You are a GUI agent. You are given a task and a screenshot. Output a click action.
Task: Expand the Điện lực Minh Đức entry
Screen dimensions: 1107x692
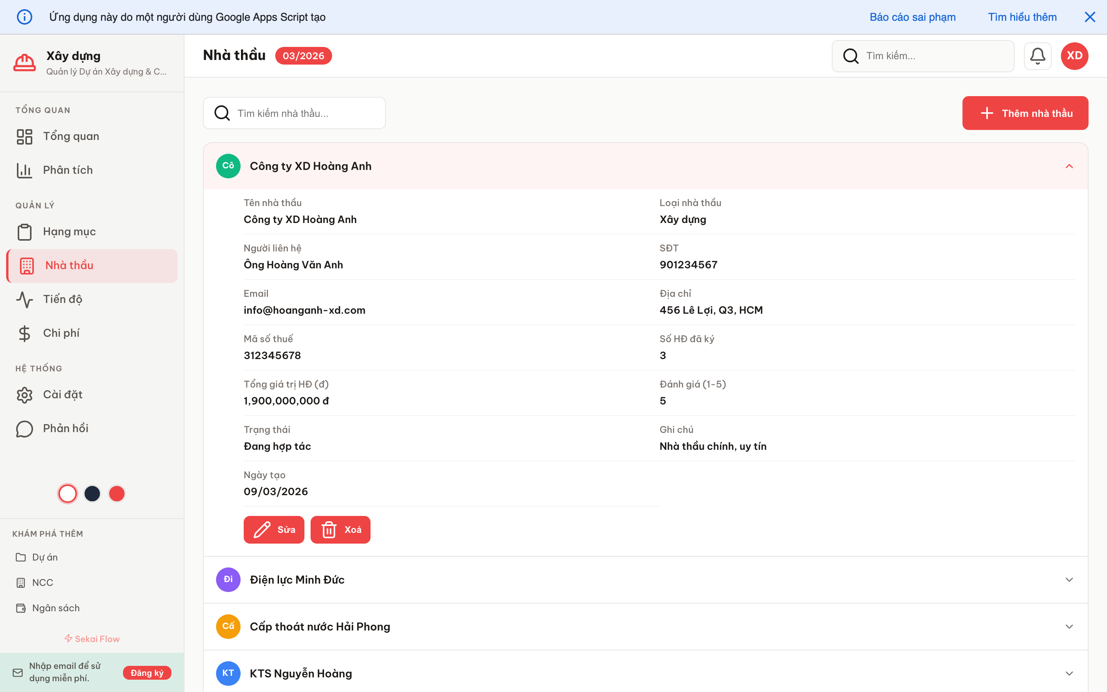click(x=1069, y=579)
